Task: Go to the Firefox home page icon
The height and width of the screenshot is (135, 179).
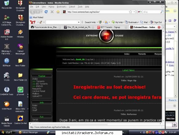Action: pyautogui.click(x=58, y=12)
